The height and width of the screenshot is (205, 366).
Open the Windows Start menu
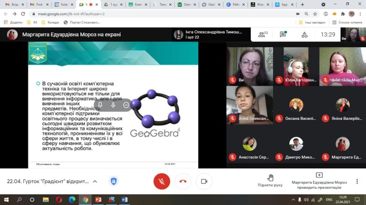6,200
